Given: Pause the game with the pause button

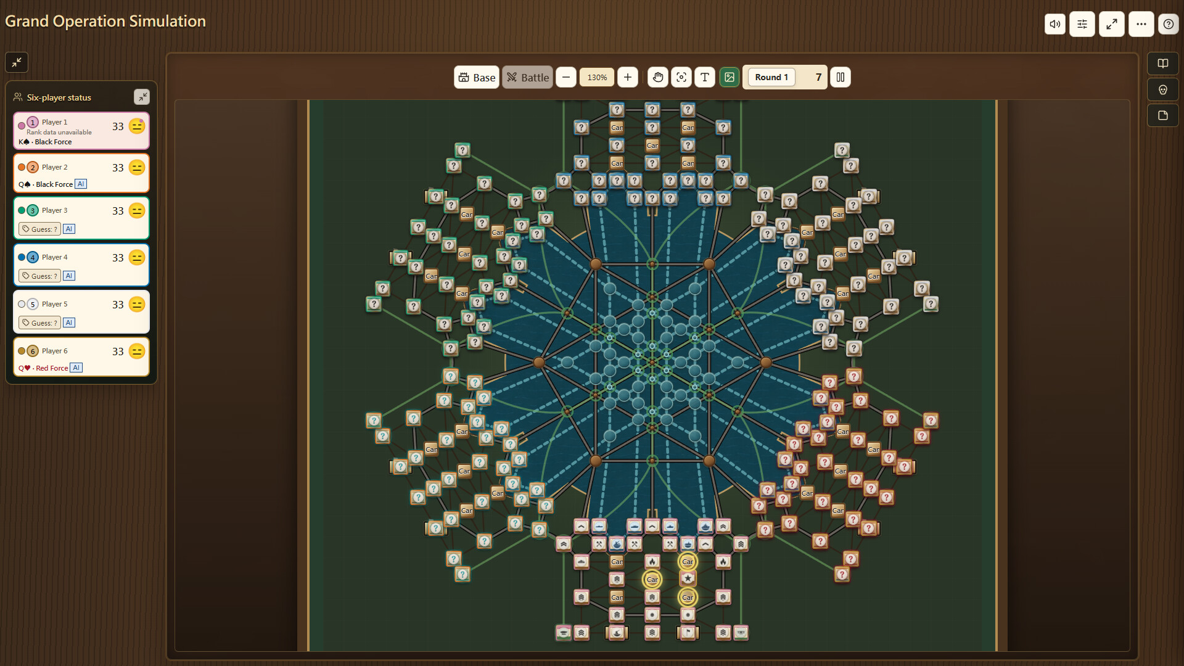Looking at the screenshot, I should pyautogui.click(x=841, y=77).
